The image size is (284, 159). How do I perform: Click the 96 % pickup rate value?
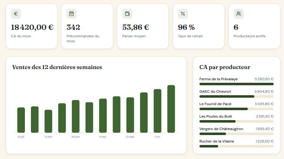click(x=186, y=27)
